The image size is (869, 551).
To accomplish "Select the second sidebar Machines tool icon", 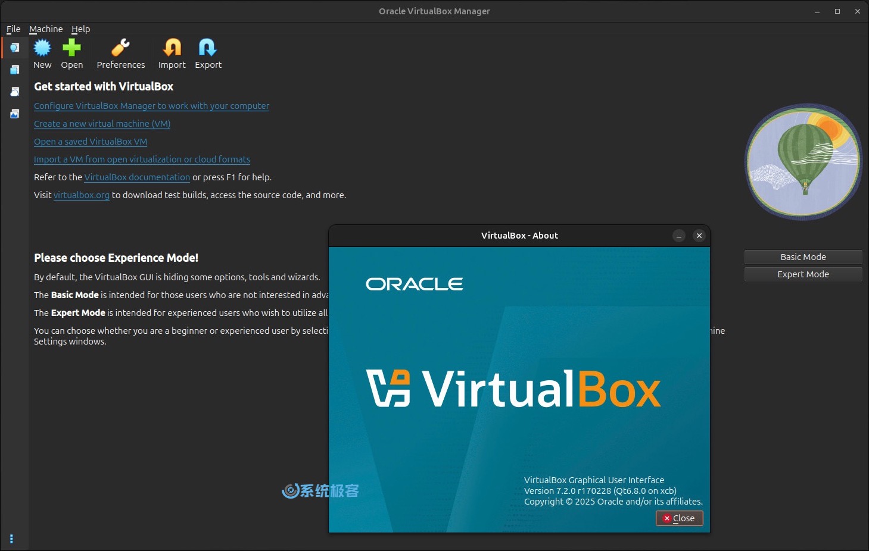I will (15, 70).
